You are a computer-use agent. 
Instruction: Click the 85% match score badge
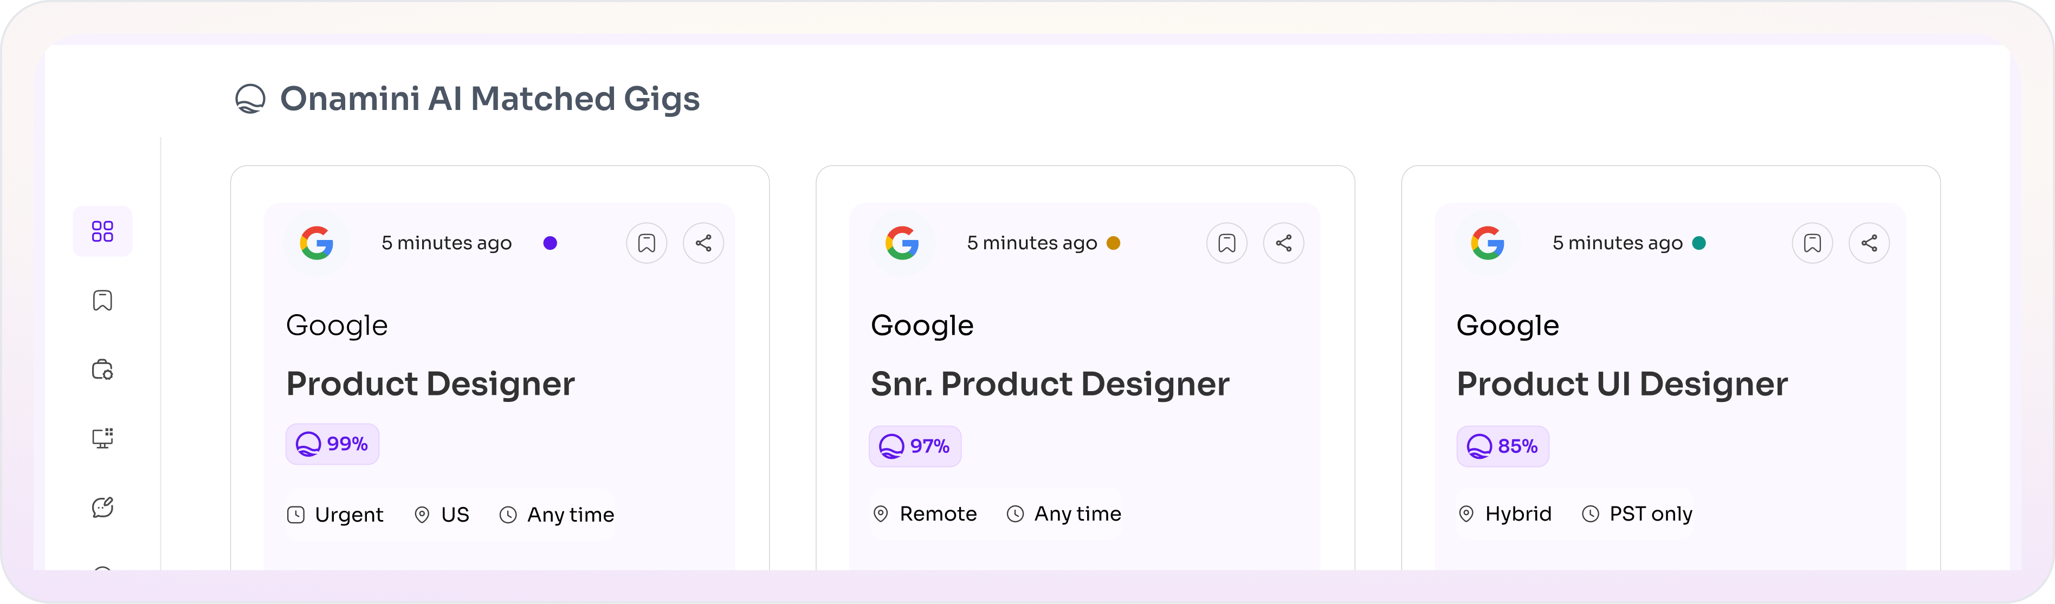click(1502, 446)
